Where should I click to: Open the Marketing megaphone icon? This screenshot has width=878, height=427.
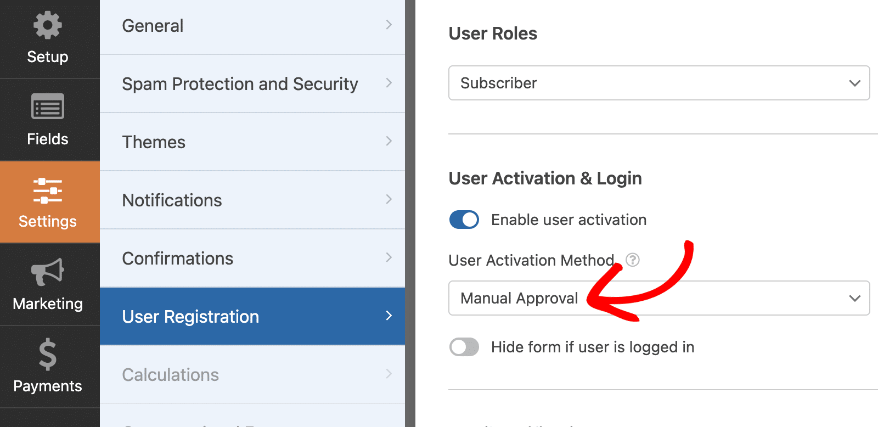(48, 272)
